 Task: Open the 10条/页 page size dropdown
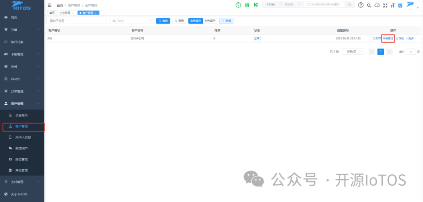(353, 52)
